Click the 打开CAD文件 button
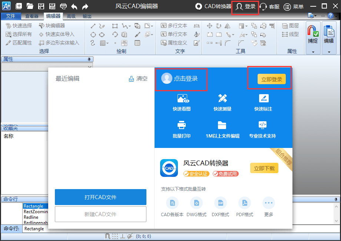341x241 pixels. (100, 197)
